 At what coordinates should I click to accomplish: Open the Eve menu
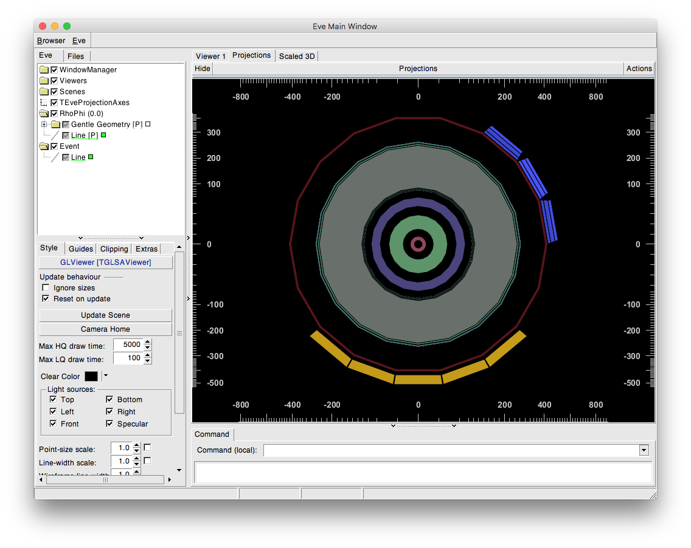click(x=78, y=40)
